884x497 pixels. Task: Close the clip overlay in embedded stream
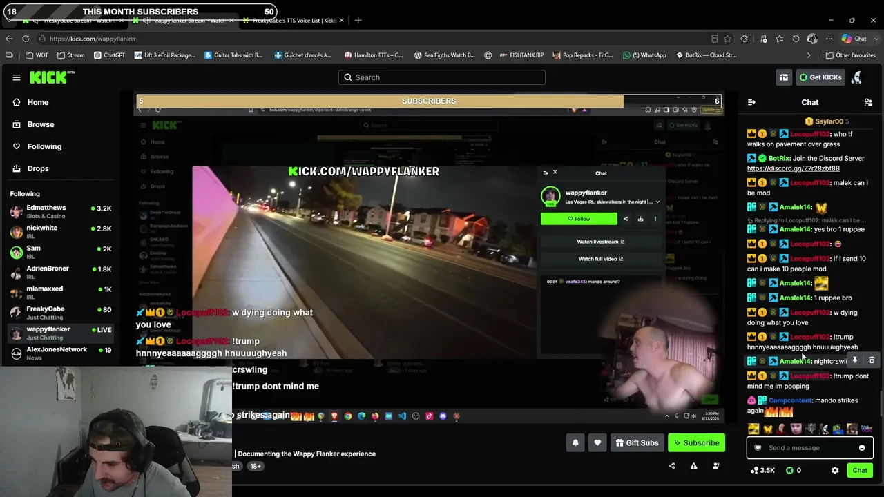click(555, 173)
